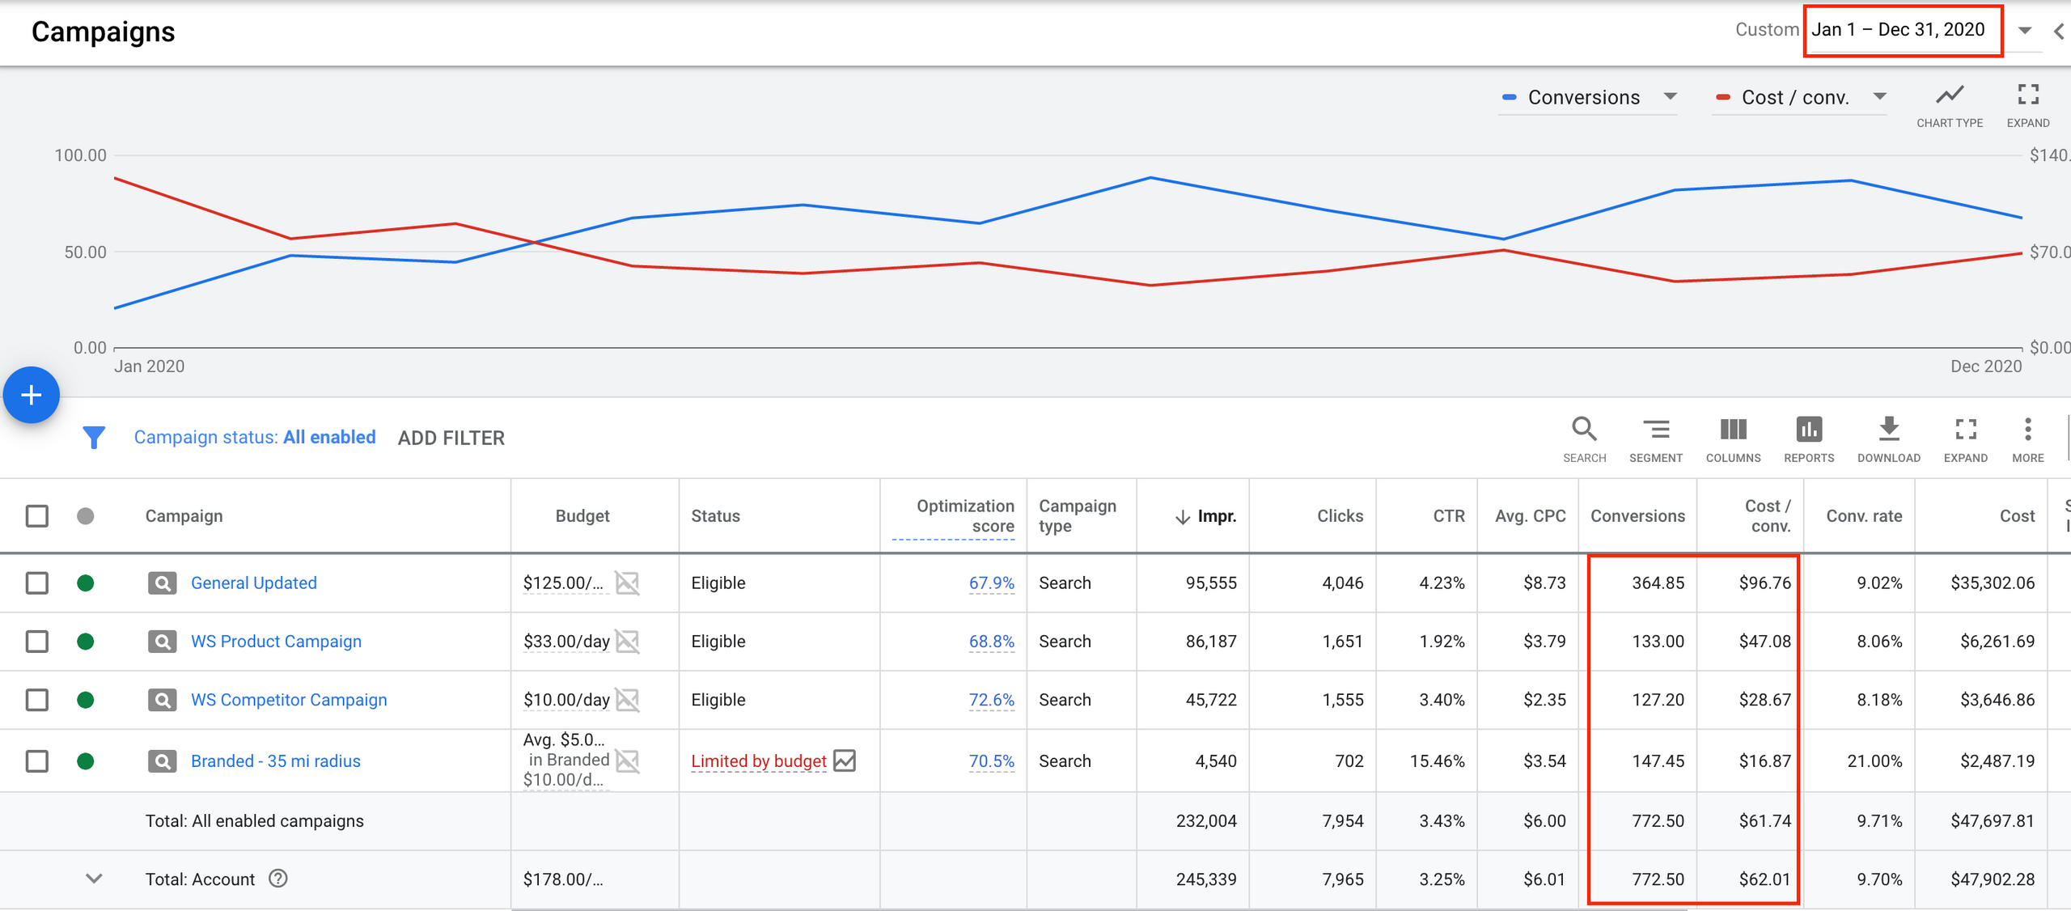Click the Jan 1 – Dec 31, 2020 date range

tap(1897, 30)
